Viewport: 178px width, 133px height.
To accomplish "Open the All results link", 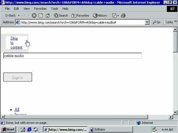I will click(x=17, y=109).
